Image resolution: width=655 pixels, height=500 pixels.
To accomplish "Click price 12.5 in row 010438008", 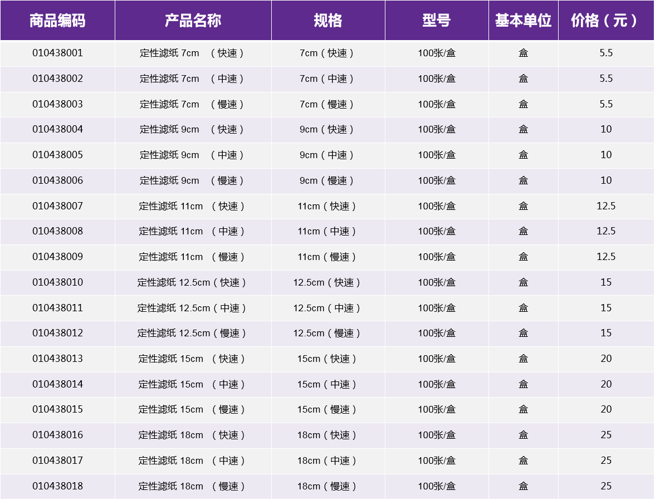I will click(x=606, y=231).
